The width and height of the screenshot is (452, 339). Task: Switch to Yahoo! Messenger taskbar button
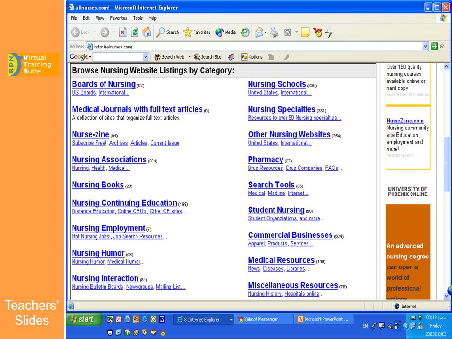pyautogui.click(x=263, y=319)
